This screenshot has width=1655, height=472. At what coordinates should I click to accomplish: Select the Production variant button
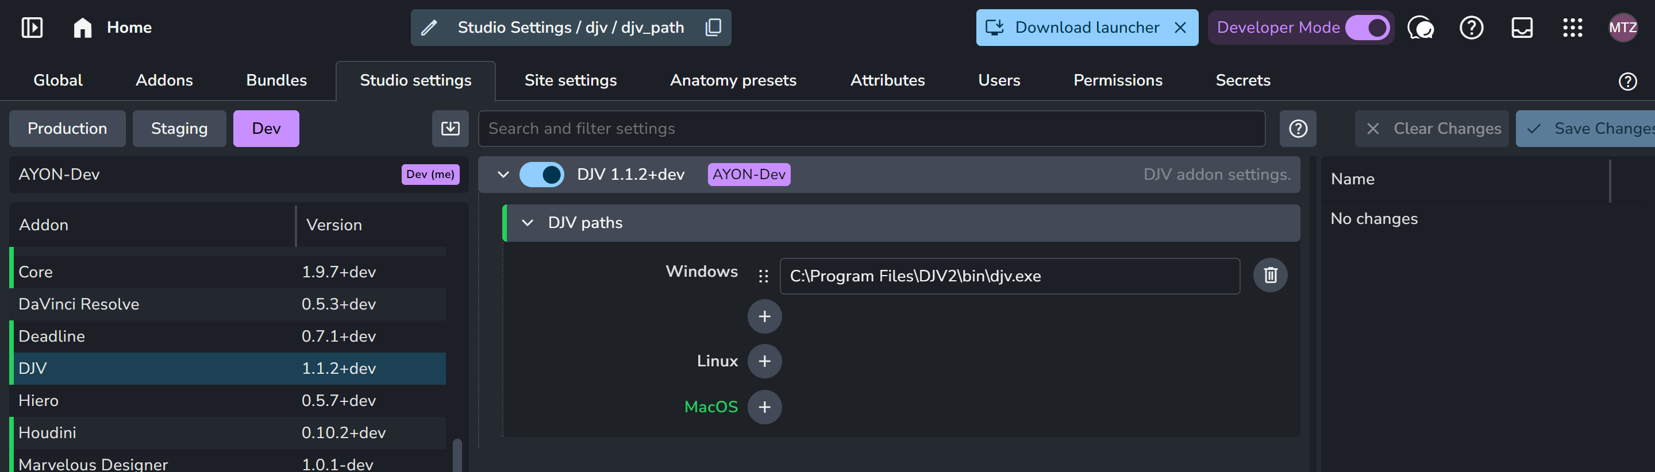[x=67, y=129]
